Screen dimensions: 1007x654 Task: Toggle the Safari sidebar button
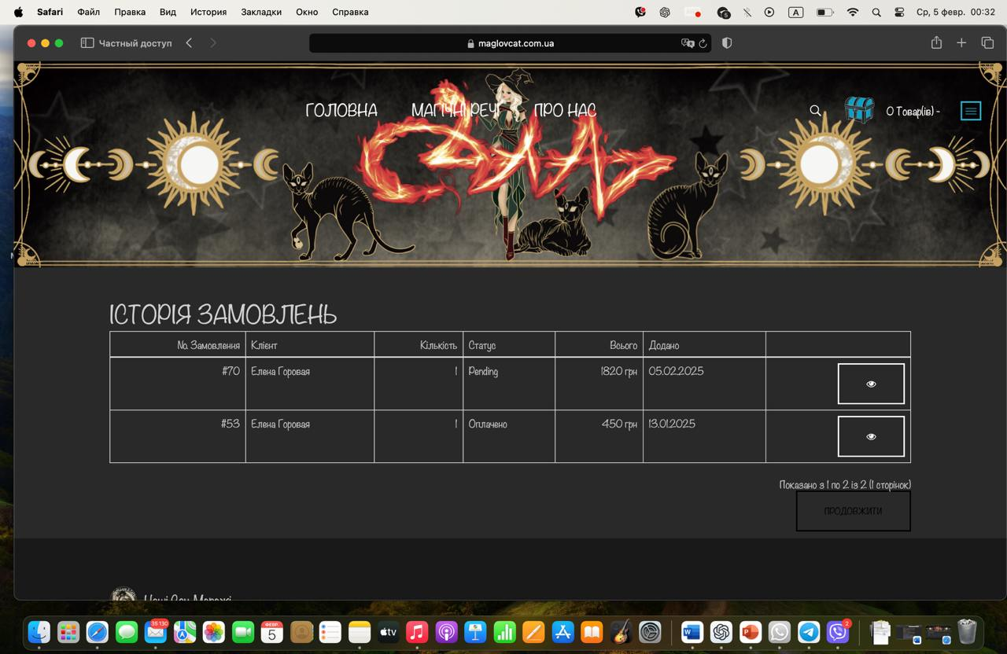(x=87, y=43)
